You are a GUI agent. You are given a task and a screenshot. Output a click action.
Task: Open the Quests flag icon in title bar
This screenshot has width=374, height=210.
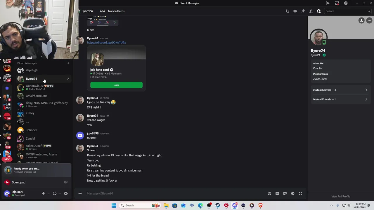point(328,3)
